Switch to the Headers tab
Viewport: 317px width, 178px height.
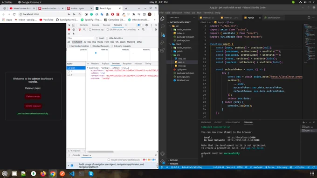95,64
